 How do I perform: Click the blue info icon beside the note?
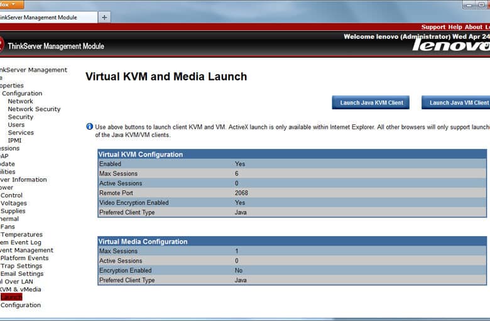[89, 127]
